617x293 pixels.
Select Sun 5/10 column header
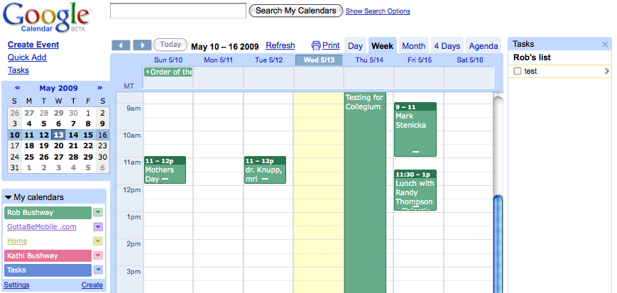[168, 60]
